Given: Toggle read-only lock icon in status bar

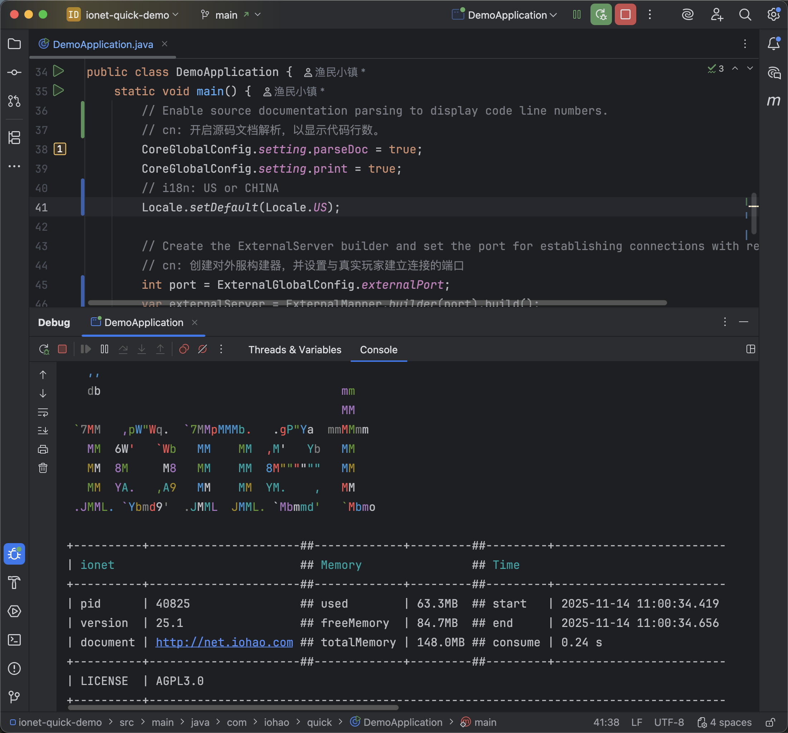Looking at the screenshot, I should 770,722.
